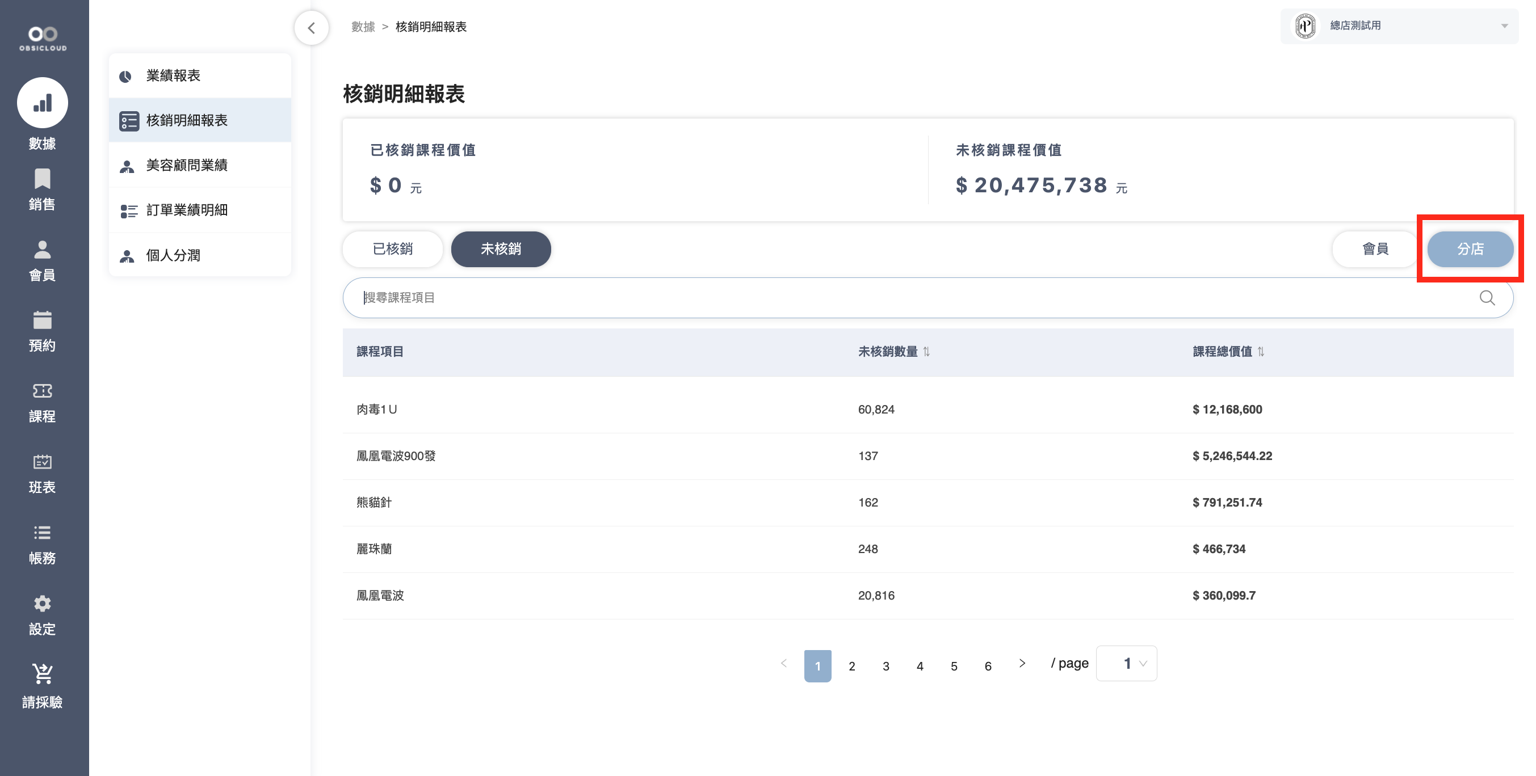1536x776 pixels.
Task: Click the 數據 breadcrumb link
Action: point(363,27)
